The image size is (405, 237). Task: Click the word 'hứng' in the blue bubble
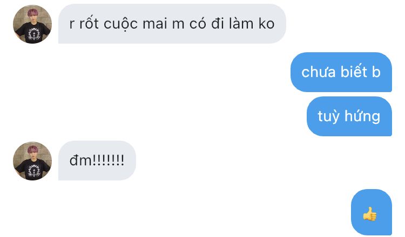click(x=362, y=116)
